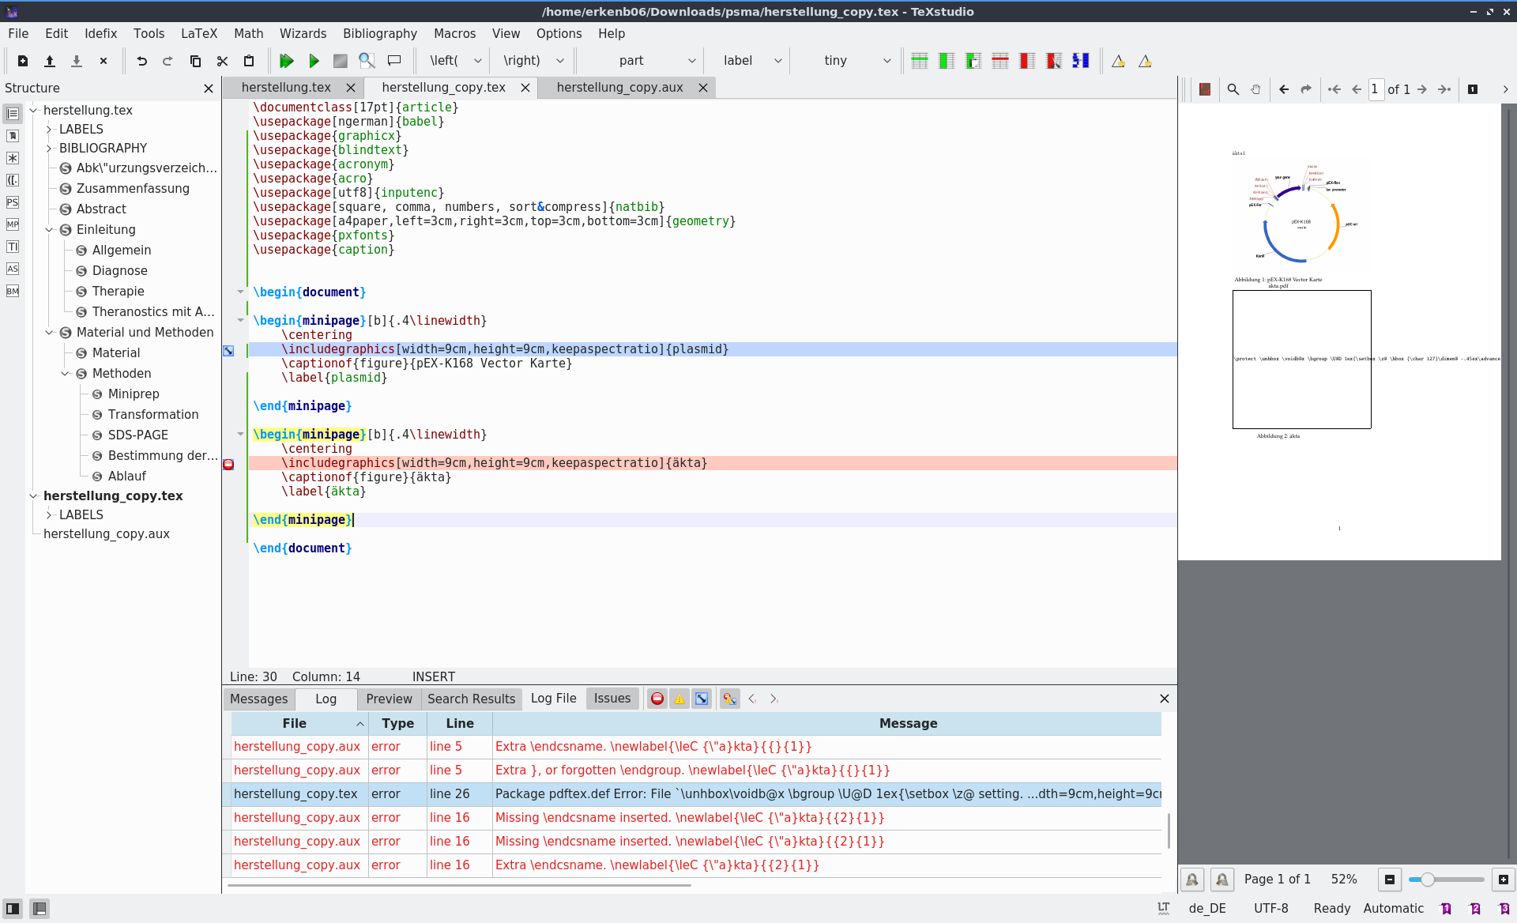
Task: Click the Undo icon
Action: [142, 61]
